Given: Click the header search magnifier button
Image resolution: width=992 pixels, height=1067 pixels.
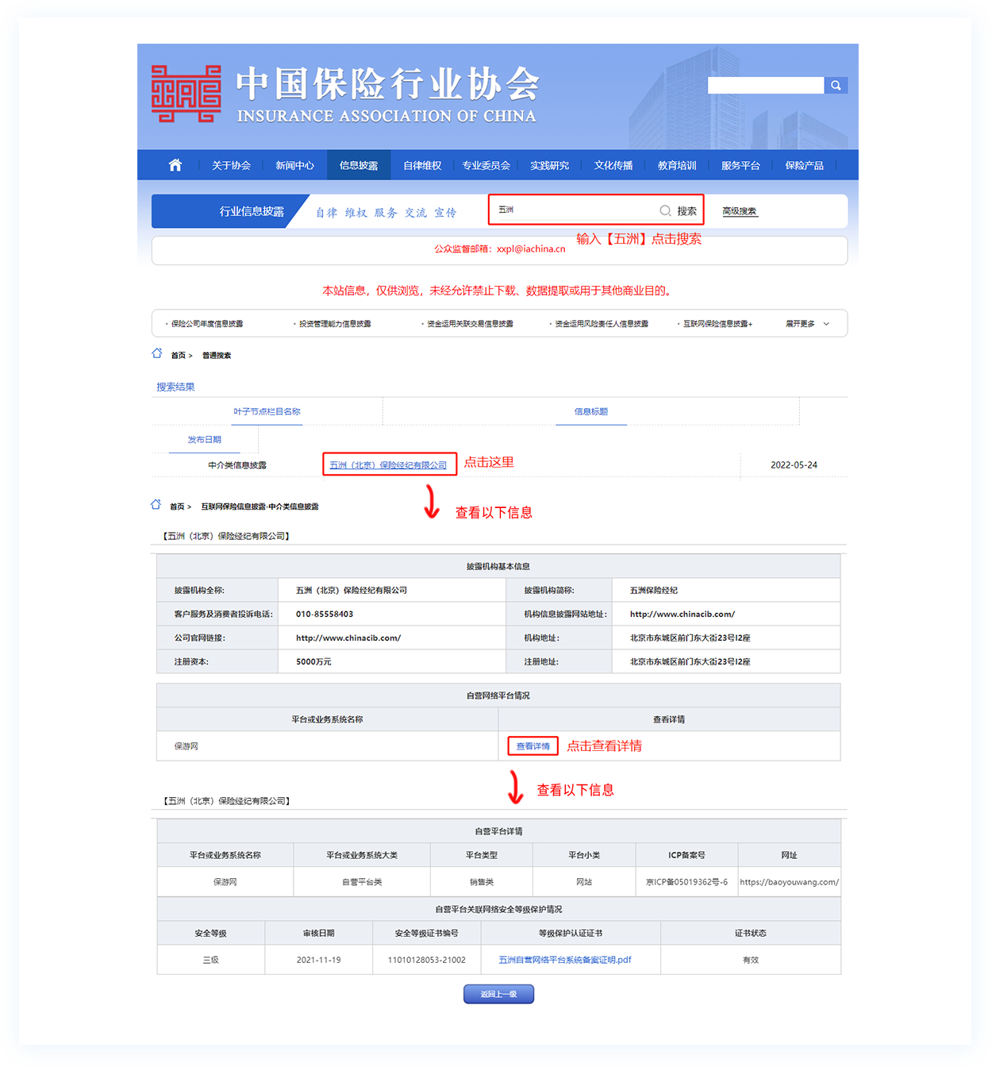Looking at the screenshot, I should [836, 85].
